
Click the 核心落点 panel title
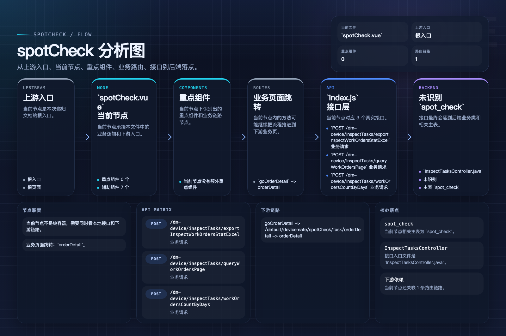389,210
